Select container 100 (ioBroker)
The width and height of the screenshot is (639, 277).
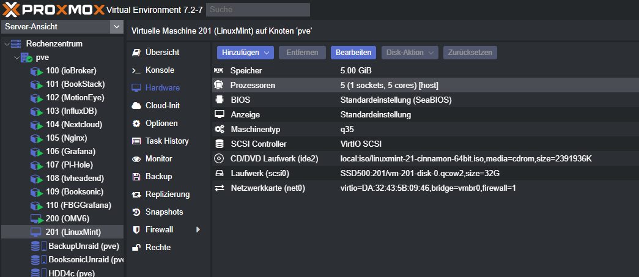point(71,71)
